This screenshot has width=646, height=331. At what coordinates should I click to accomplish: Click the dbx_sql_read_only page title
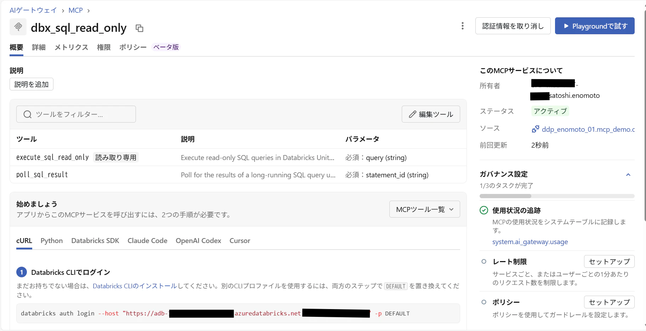tap(79, 28)
